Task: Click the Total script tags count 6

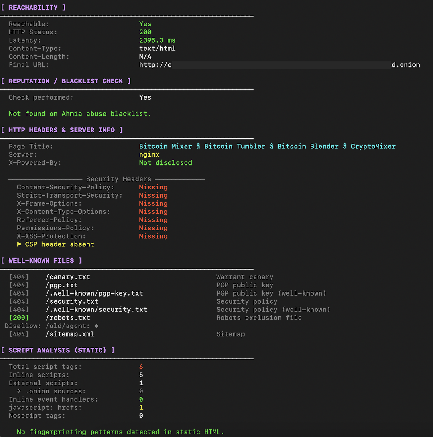Action: tap(141, 367)
